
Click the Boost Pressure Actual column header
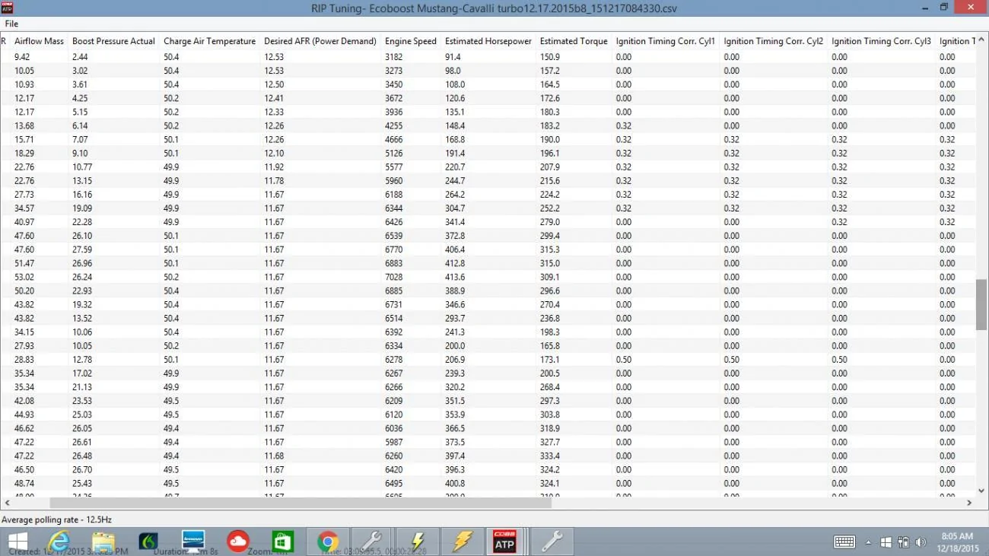click(x=113, y=41)
